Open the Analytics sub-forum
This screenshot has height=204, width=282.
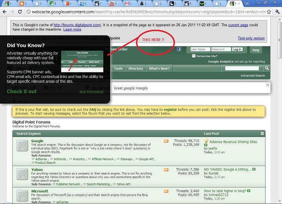tap(79, 159)
